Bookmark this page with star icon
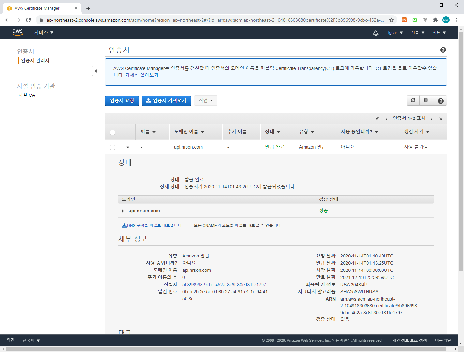 click(x=391, y=20)
